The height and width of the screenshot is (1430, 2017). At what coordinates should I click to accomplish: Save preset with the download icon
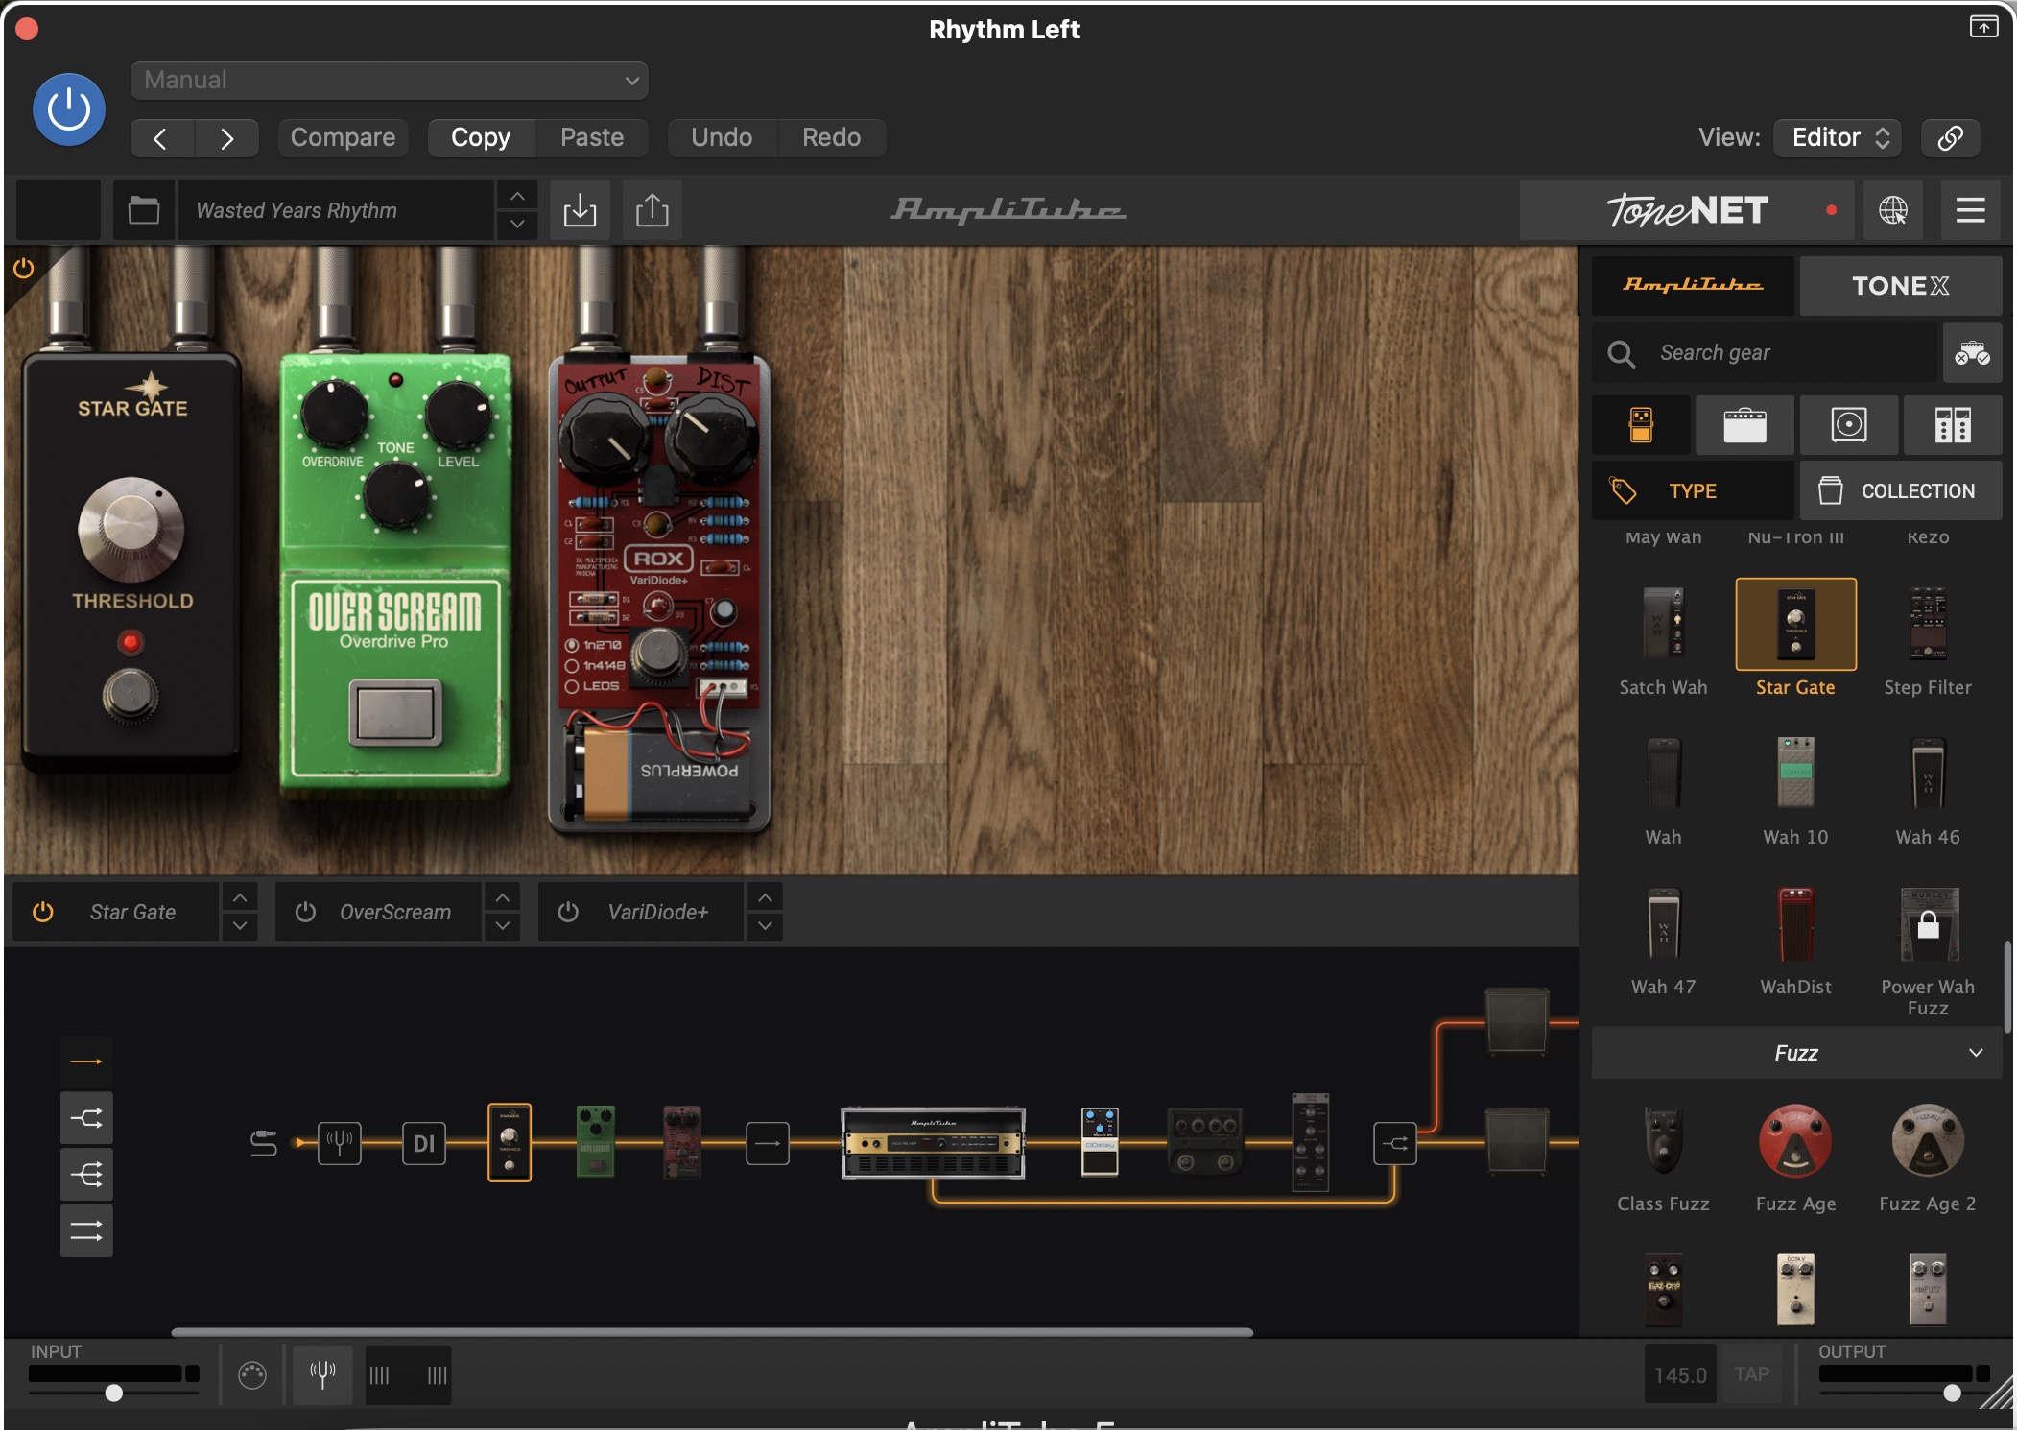[580, 210]
